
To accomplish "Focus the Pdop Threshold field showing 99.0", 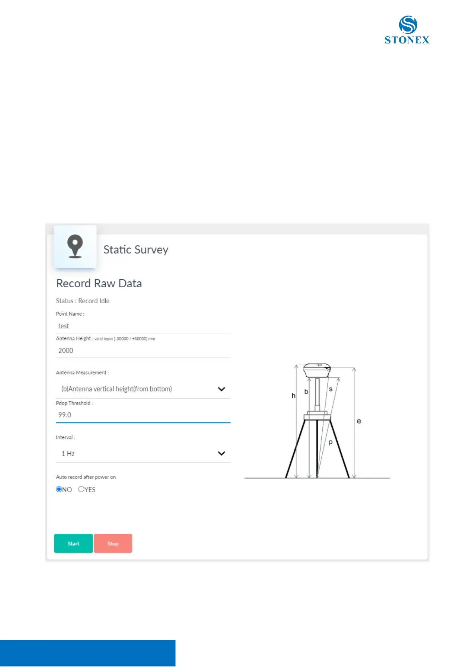I will (143, 415).
